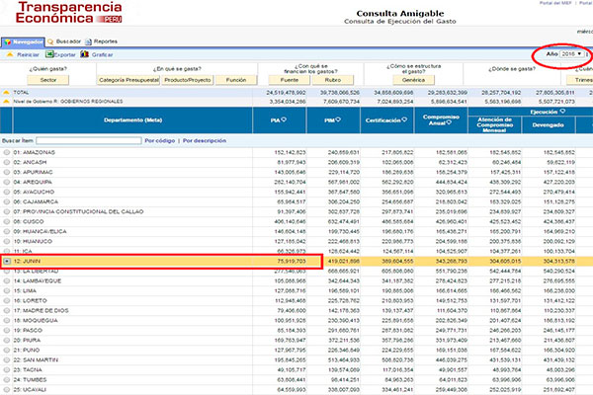Viewport: 593px width, 395px height.
Task: Click the Reportes document icon
Action: [x=89, y=41]
